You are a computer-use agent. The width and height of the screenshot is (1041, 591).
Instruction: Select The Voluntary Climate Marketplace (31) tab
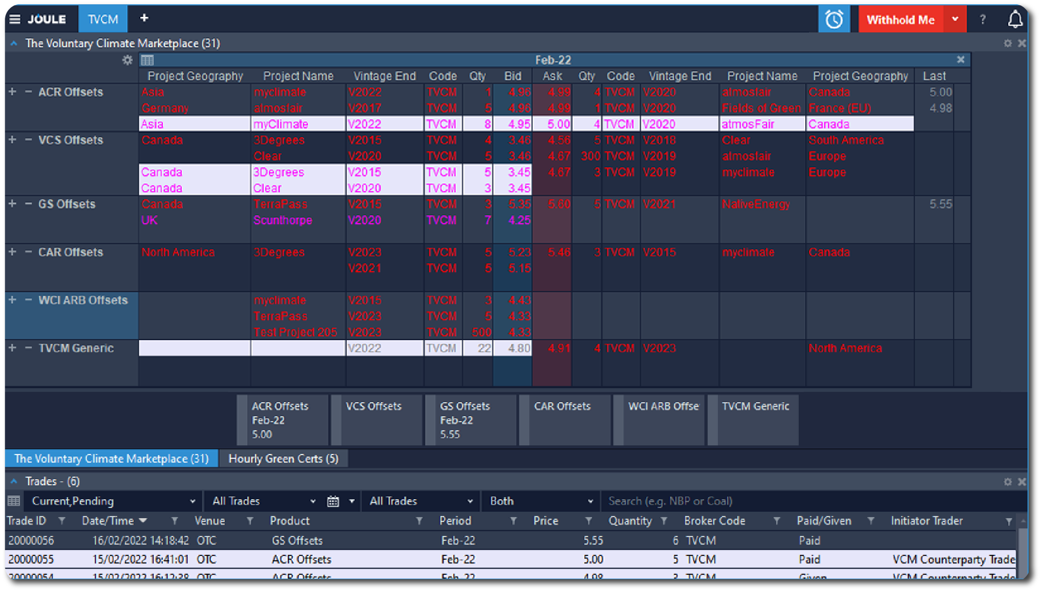click(x=111, y=458)
